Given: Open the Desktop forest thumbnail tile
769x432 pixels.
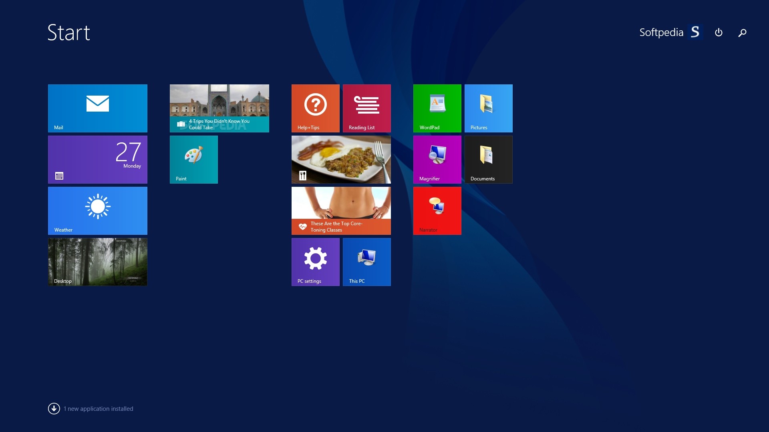Looking at the screenshot, I should click(x=97, y=262).
